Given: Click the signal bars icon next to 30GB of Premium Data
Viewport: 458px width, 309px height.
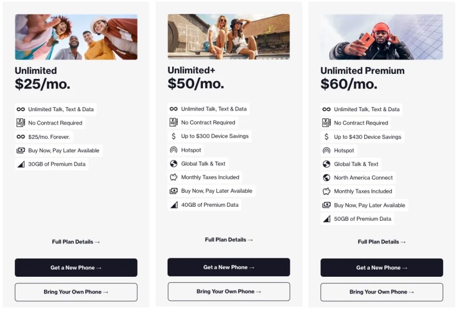Looking at the screenshot, I should [x=21, y=165].
